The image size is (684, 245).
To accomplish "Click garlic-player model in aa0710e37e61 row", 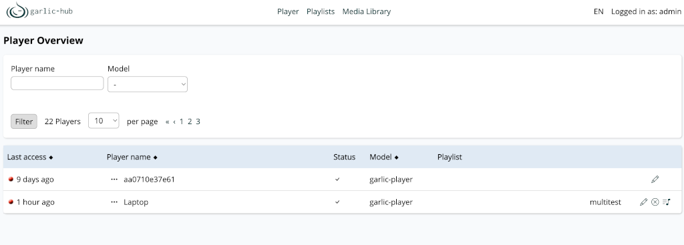I will tap(391, 180).
